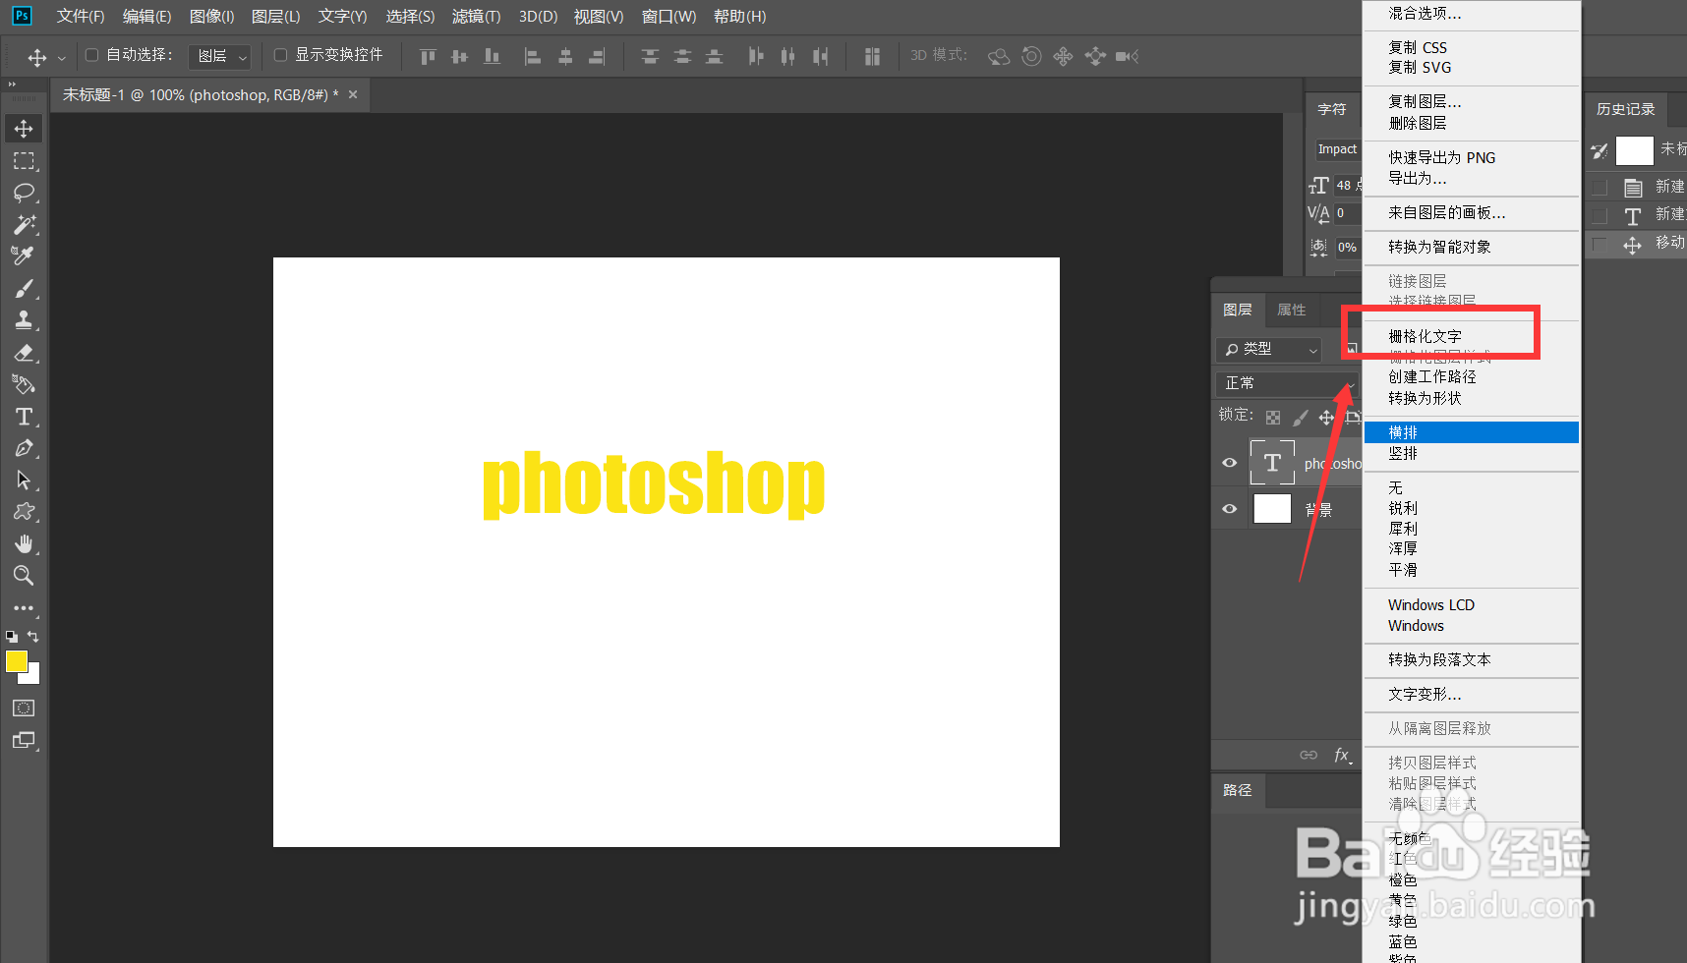Select the Eyedropper tool
The width and height of the screenshot is (1687, 963).
pos(24,255)
